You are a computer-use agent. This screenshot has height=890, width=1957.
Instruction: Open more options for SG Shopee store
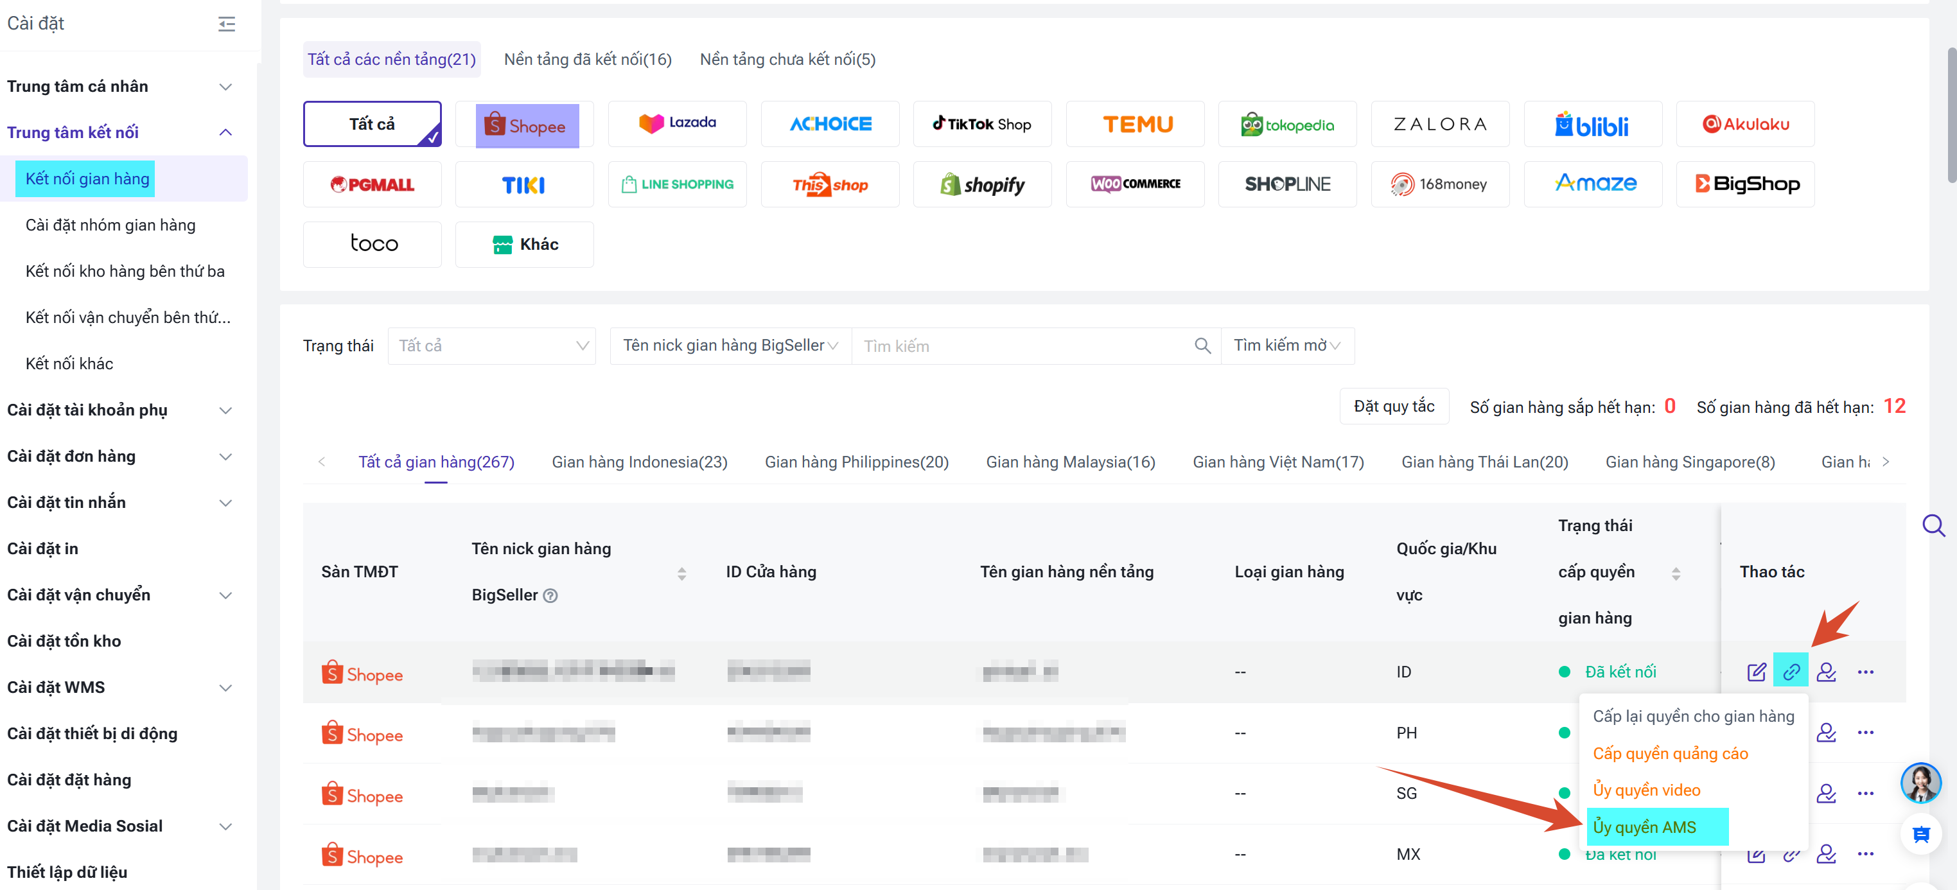tap(1866, 794)
